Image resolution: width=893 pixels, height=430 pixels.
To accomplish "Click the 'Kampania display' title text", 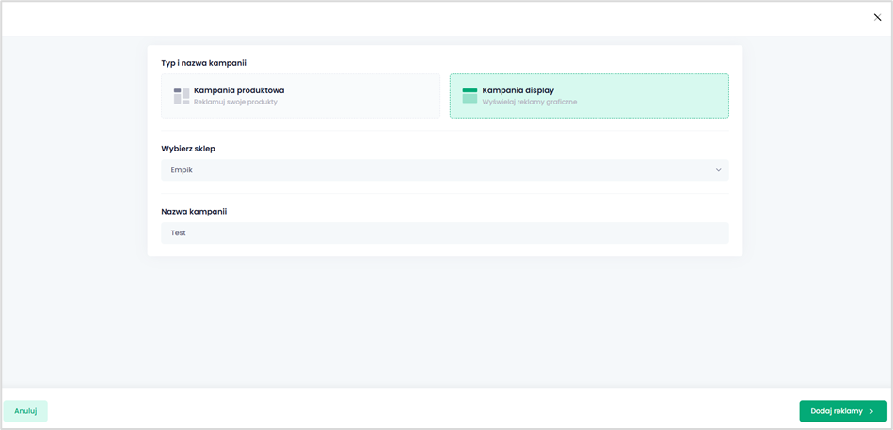I will pos(518,90).
